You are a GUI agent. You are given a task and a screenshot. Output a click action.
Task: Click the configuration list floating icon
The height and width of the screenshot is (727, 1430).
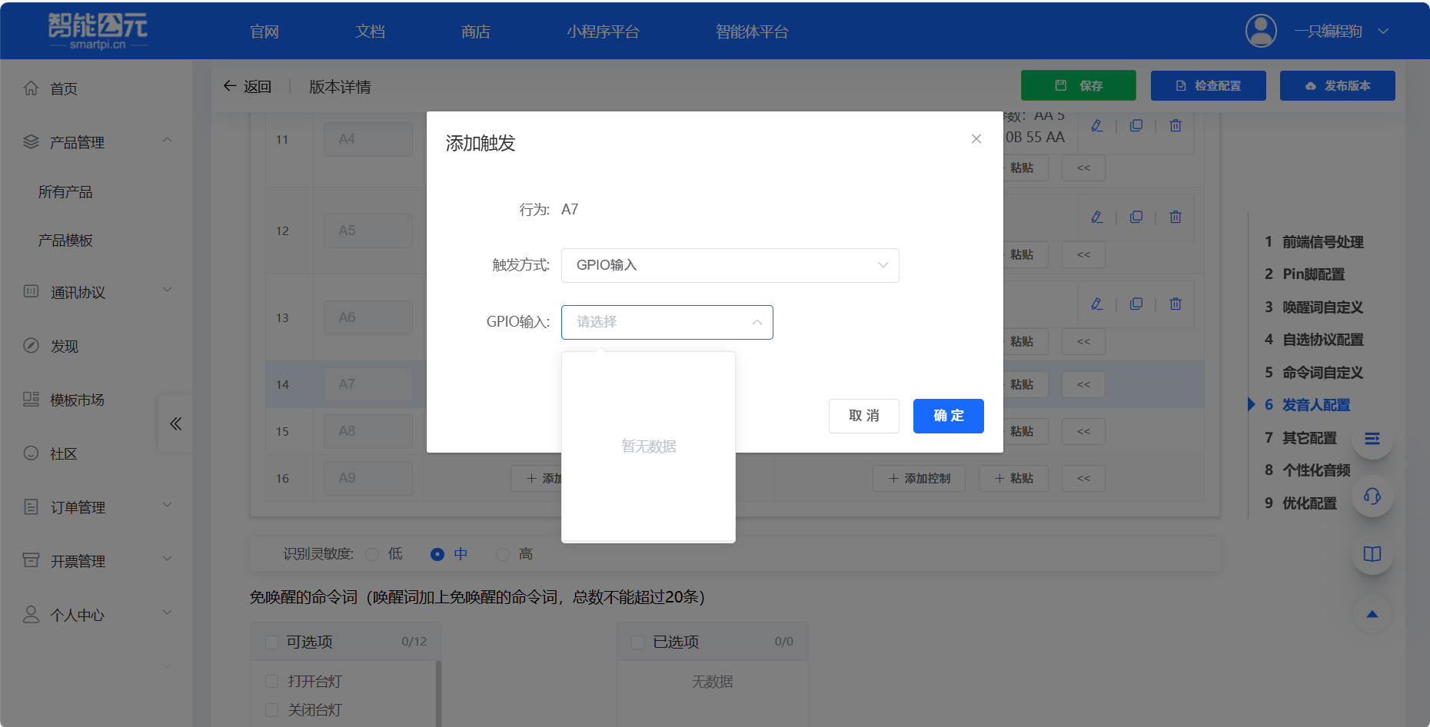pyautogui.click(x=1373, y=438)
